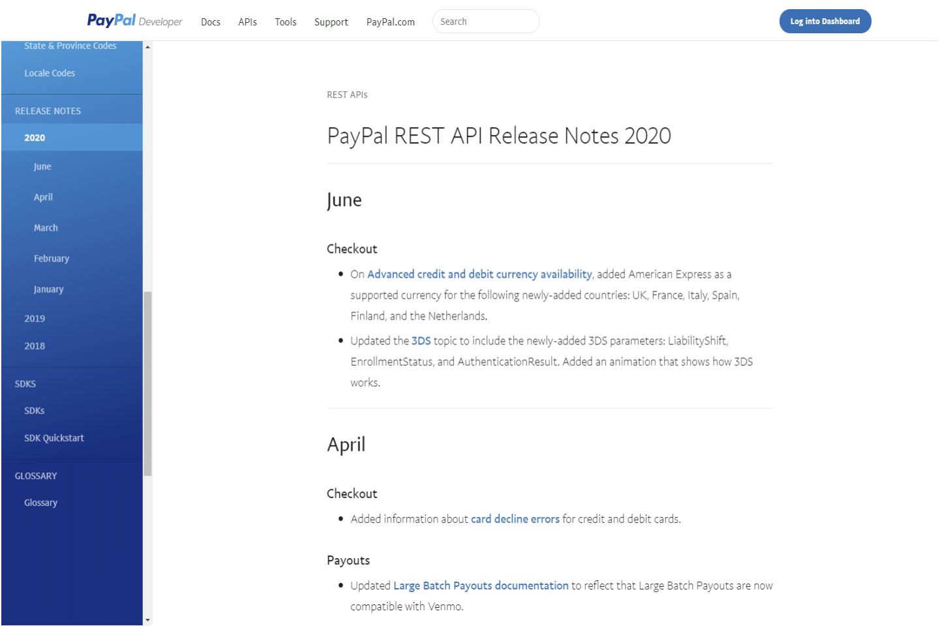Expand the 2019 release notes
The width and height of the screenshot is (942, 626).
point(35,319)
